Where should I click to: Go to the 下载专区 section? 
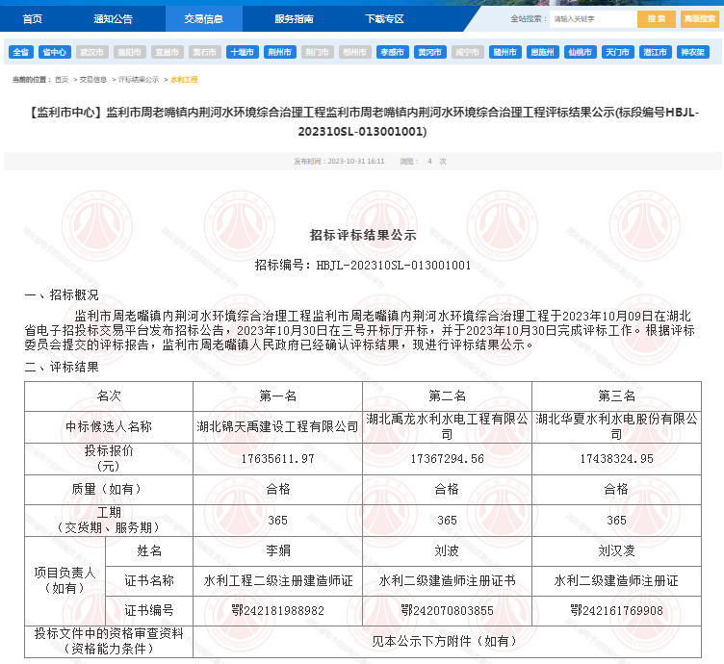pos(384,18)
